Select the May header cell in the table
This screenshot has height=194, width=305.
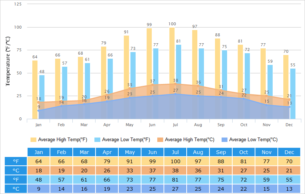pos(130,152)
